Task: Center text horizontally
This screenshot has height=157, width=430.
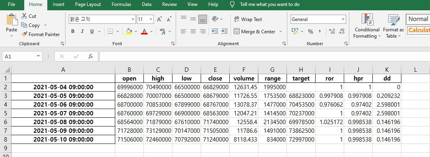Action: [x=193, y=31]
